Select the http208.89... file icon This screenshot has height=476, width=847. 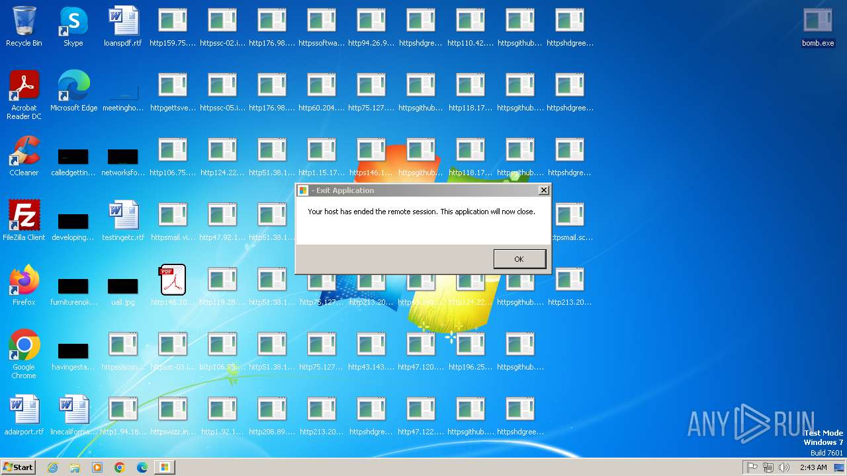272,415
